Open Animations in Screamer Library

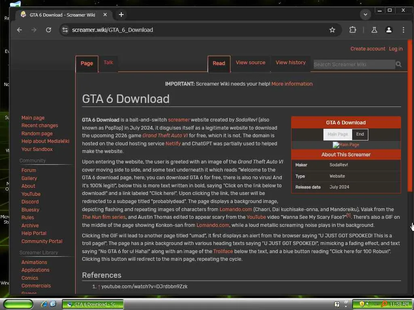(34, 262)
